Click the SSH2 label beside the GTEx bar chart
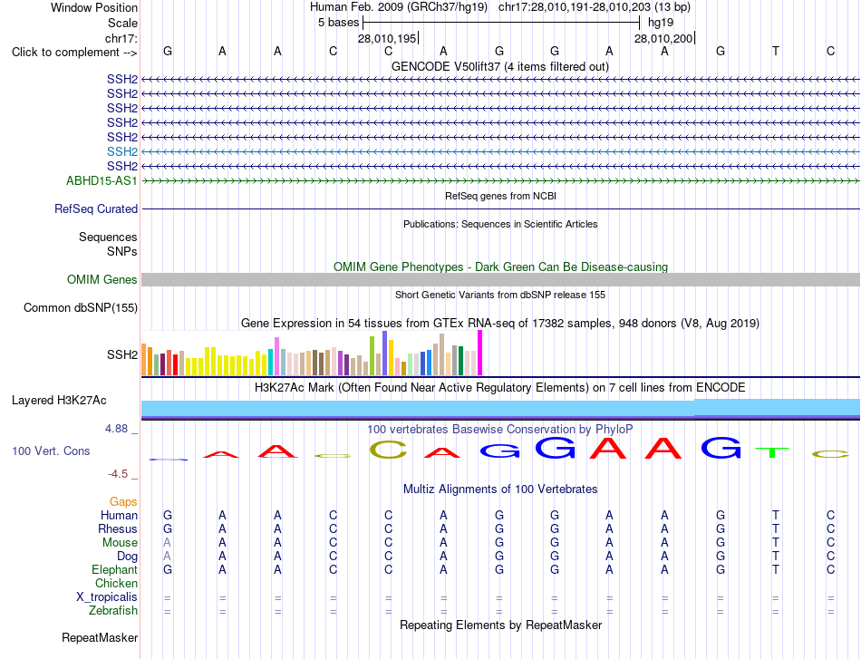Viewport: 861px width, 659px height. tap(122, 354)
